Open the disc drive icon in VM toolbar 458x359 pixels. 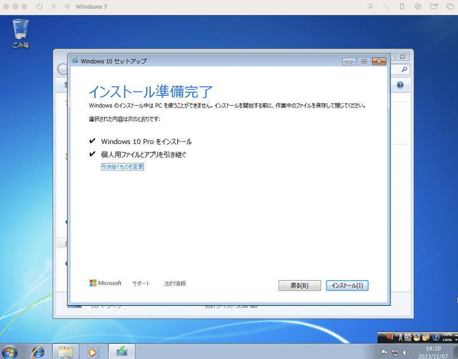[x=418, y=6]
